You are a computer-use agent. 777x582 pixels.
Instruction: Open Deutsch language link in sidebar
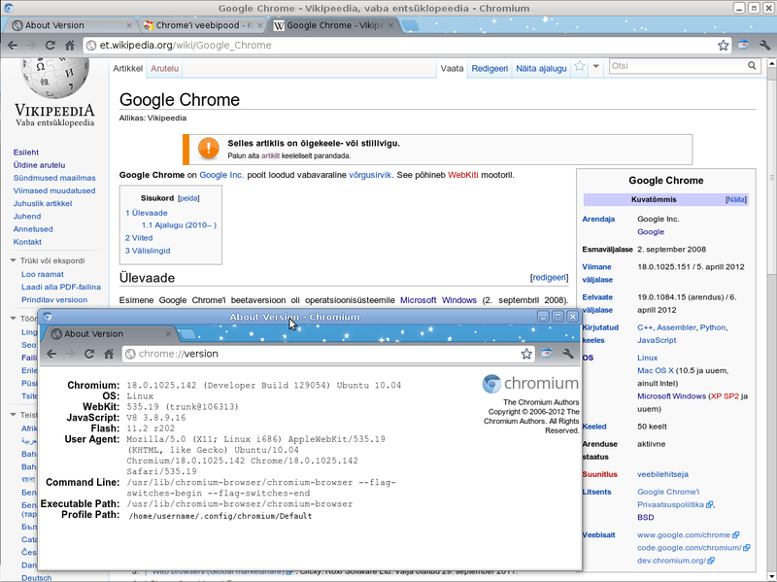click(x=36, y=577)
